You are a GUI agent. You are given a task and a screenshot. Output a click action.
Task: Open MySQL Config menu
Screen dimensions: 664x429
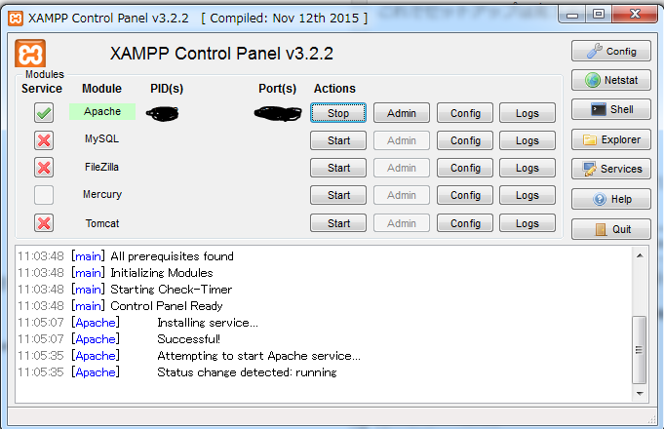click(x=465, y=140)
